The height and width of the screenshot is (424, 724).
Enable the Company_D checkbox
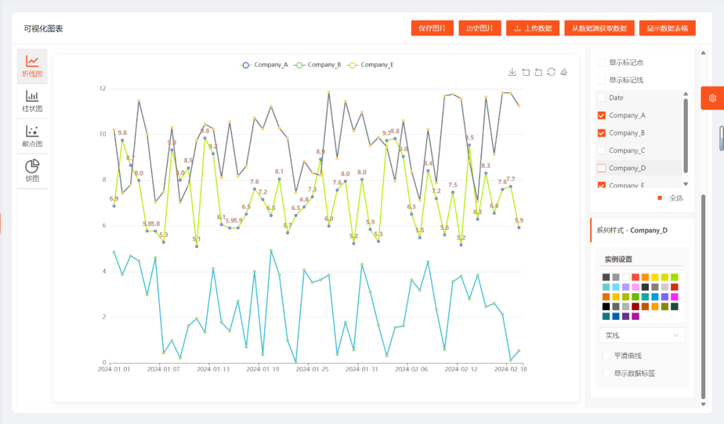(x=601, y=168)
